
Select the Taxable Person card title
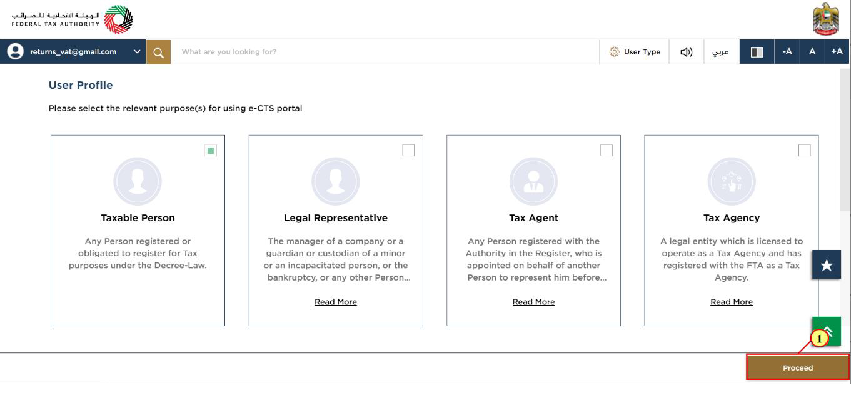[138, 218]
